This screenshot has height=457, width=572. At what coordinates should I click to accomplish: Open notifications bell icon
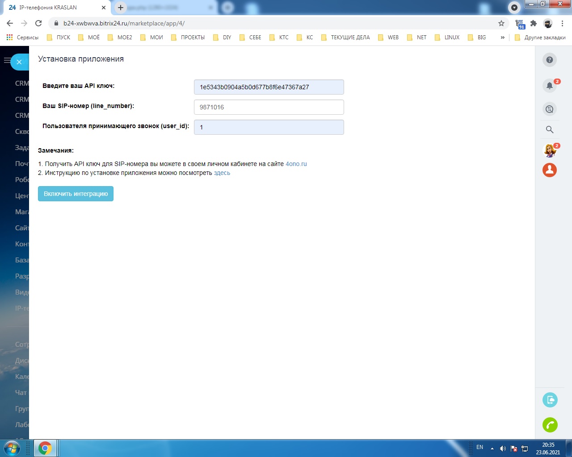click(550, 85)
